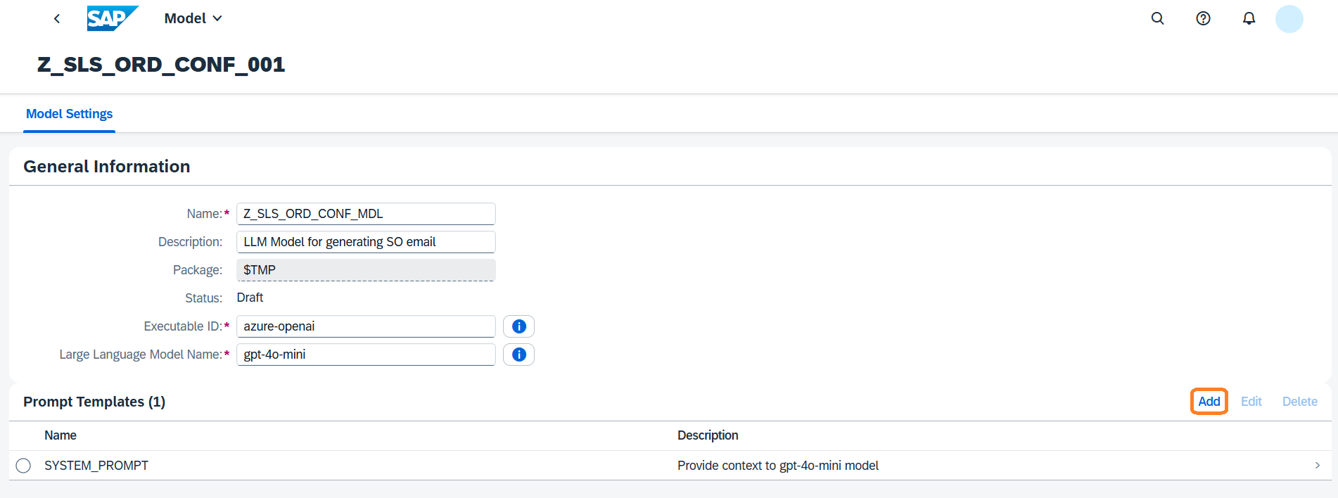
Task: Click into the Name input field
Action: pyautogui.click(x=366, y=214)
